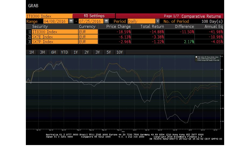Click the -3.38% total return value
The width and height of the screenshot is (236, 148).
(x=158, y=37)
